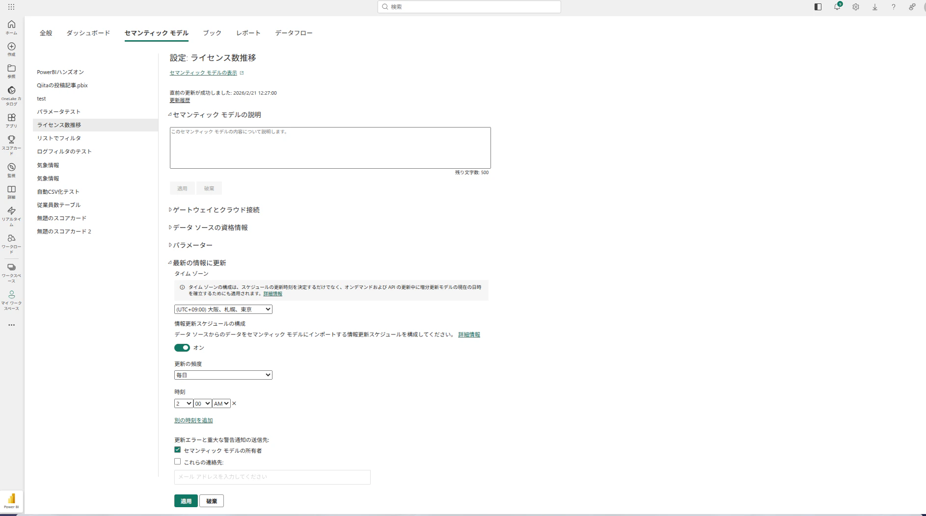Click the bottom 破棄 button
Screen dimensions: 926x516
[212, 501]
